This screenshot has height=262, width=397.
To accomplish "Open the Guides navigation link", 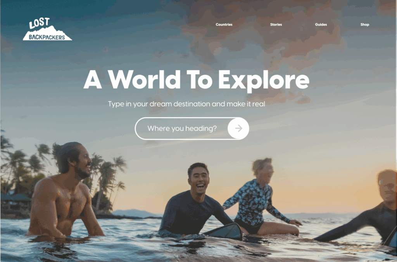I will [x=321, y=24].
